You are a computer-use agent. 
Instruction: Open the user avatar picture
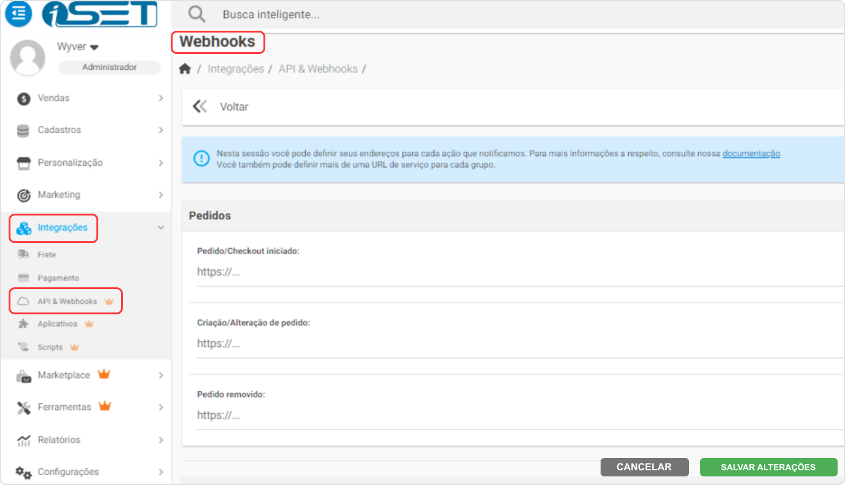28,57
